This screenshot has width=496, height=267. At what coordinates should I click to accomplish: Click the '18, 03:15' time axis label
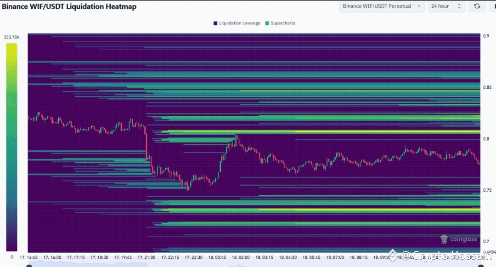click(265, 257)
